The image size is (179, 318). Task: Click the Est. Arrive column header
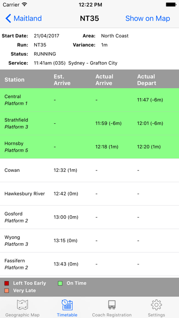(62, 79)
